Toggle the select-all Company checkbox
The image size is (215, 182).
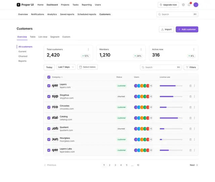click(x=49, y=77)
